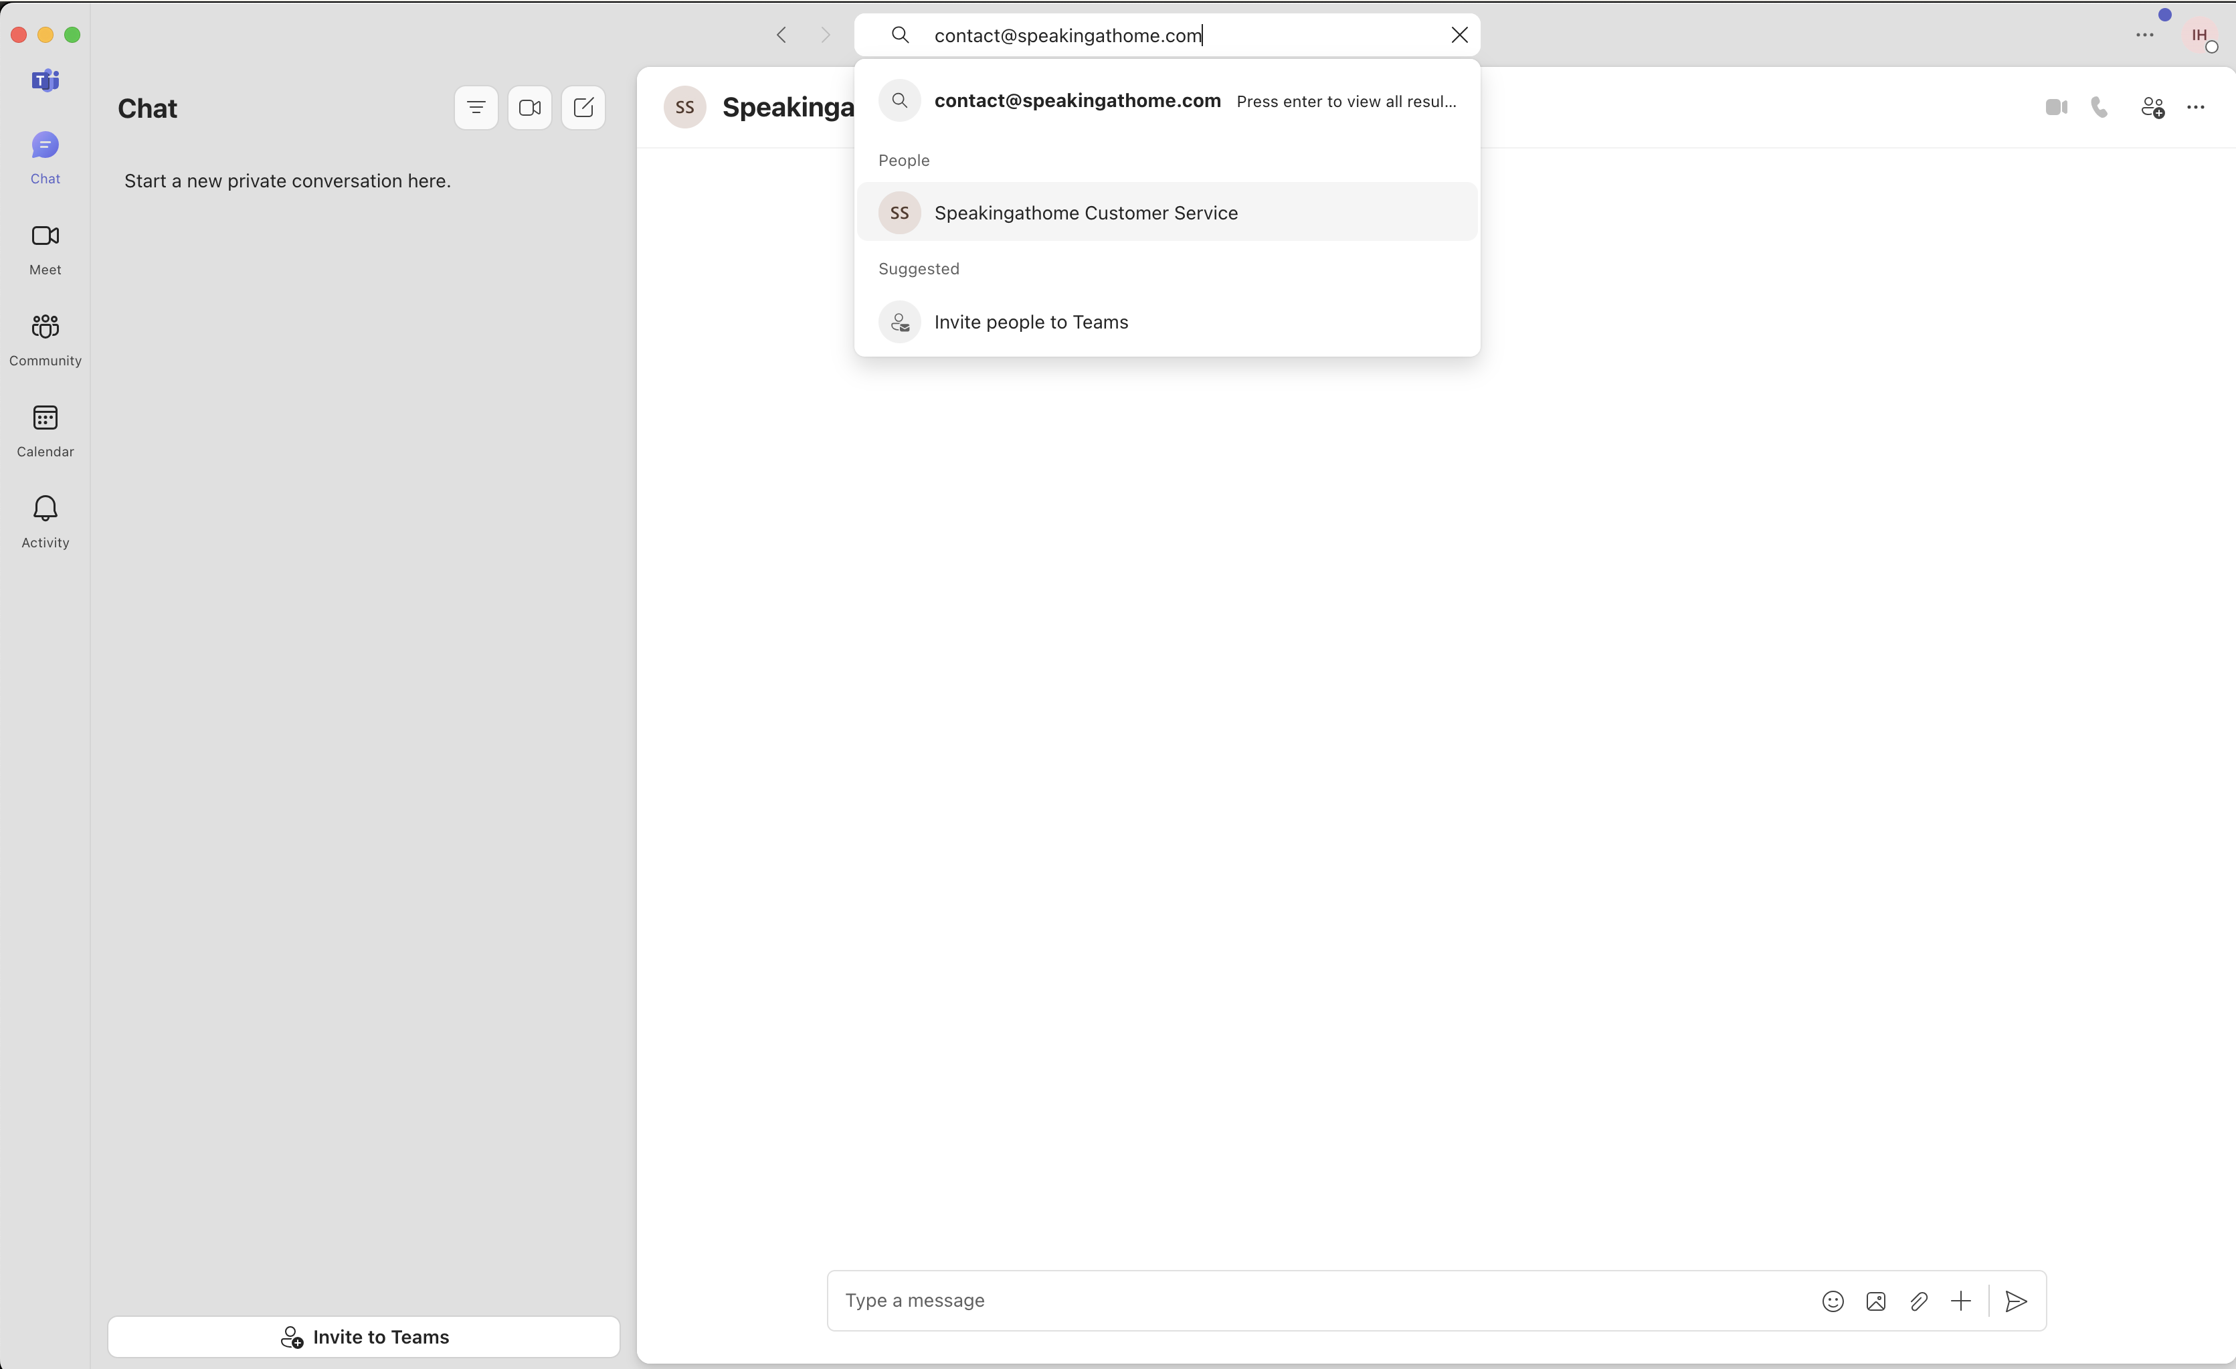Start a new chat with the compose icon
The image size is (2236, 1369).
pos(583,107)
